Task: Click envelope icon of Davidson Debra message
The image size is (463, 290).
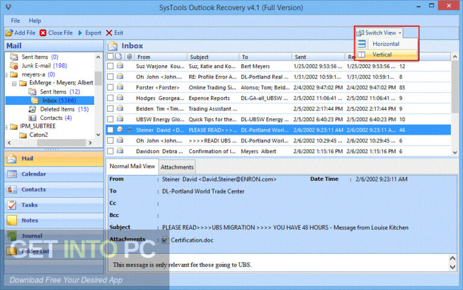Action: 120,151
